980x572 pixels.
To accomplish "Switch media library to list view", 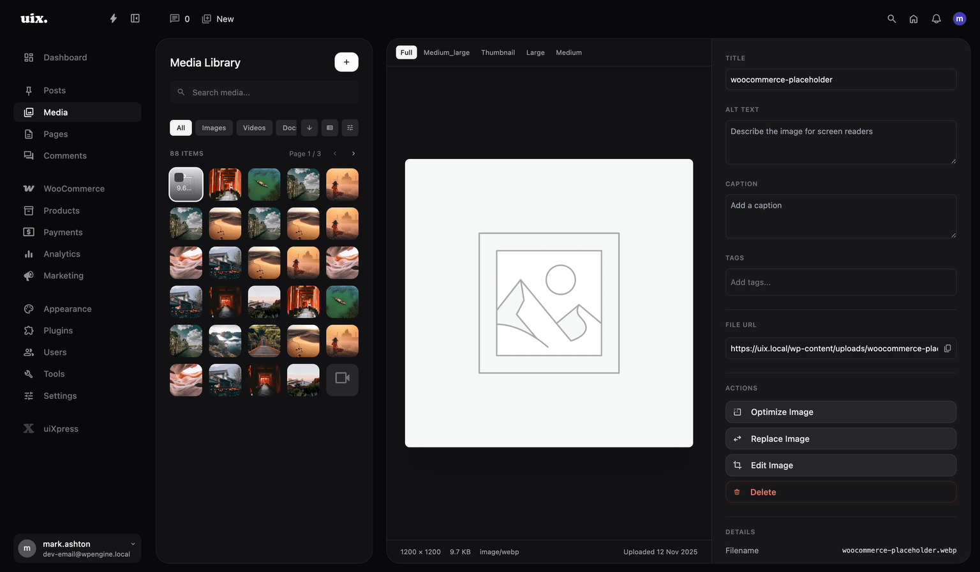I will click(x=330, y=128).
